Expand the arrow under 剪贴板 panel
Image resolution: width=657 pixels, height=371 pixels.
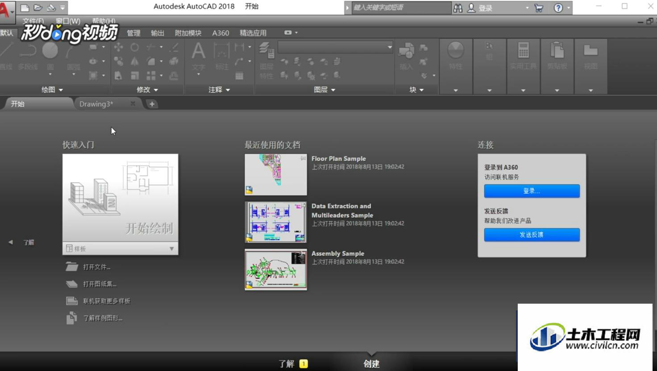557,90
